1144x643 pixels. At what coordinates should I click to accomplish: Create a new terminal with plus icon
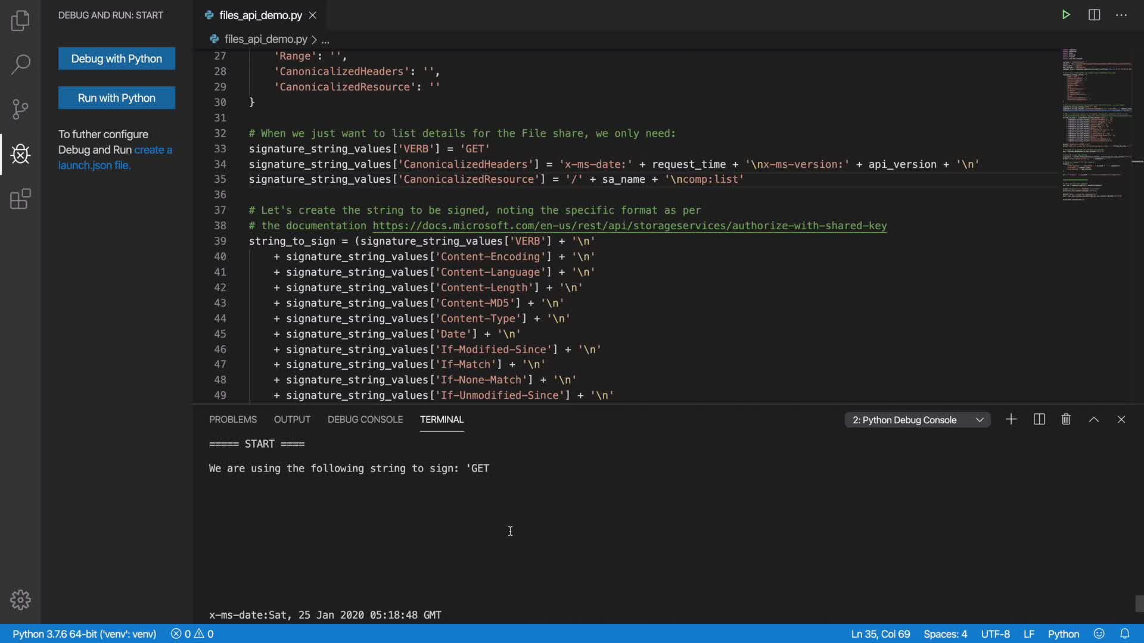pos(1011,420)
